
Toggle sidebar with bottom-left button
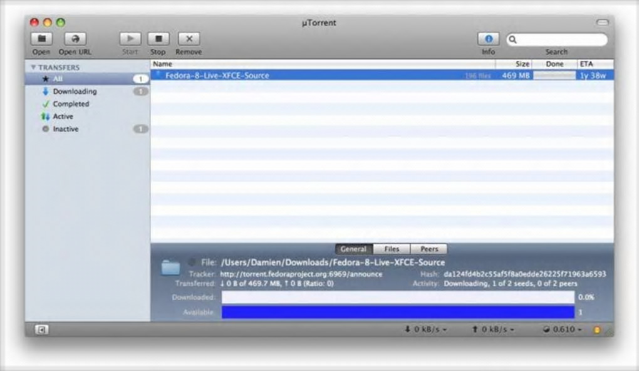[x=41, y=330]
